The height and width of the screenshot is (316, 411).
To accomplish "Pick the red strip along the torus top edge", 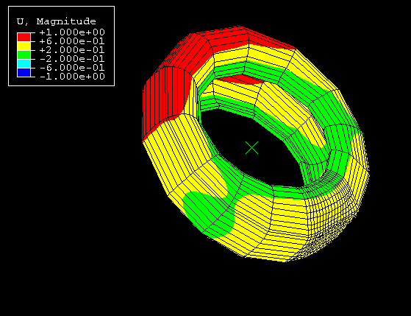I will [x=246, y=38].
